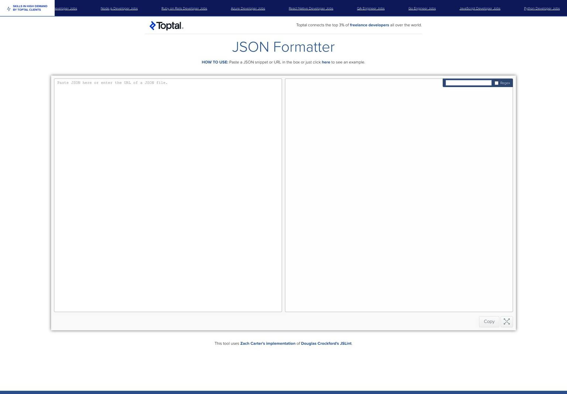
Task: Click the search input field
Action: pos(468,83)
